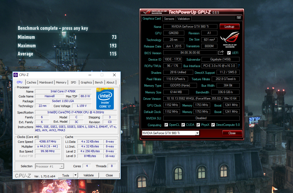Click the Core Voltage value 1.159 V
This screenshot has height=193, width=293.
(x=82, y=106)
